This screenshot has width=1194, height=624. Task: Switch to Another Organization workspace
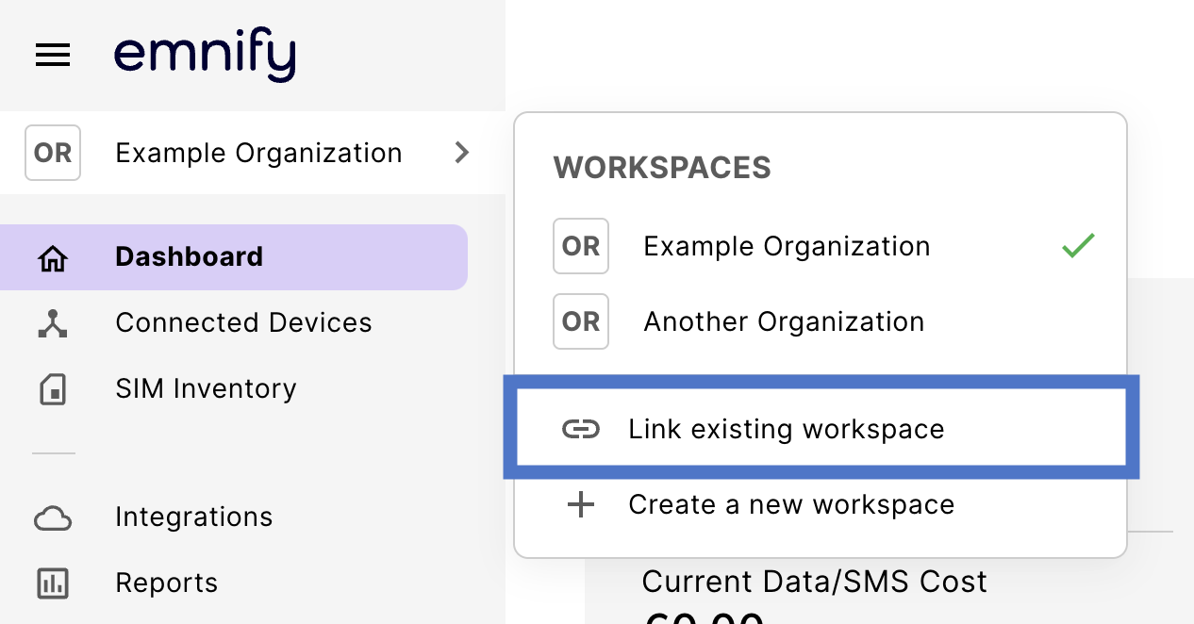point(784,322)
